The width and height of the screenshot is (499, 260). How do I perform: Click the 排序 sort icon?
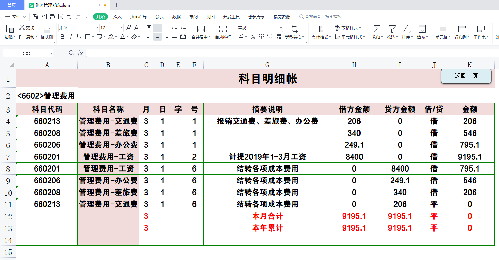pos(407,29)
